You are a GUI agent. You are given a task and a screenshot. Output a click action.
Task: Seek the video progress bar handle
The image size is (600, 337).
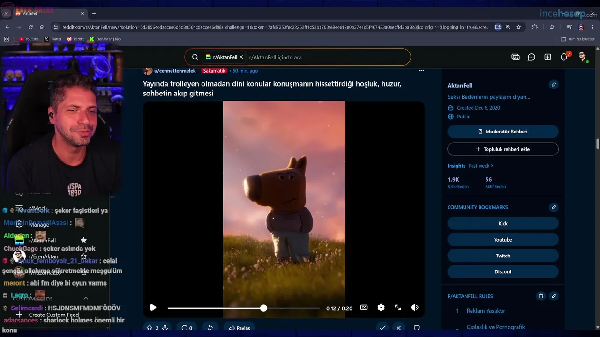click(x=263, y=308)
